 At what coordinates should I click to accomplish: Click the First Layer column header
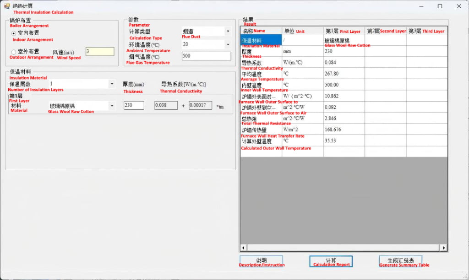point(344,31)
